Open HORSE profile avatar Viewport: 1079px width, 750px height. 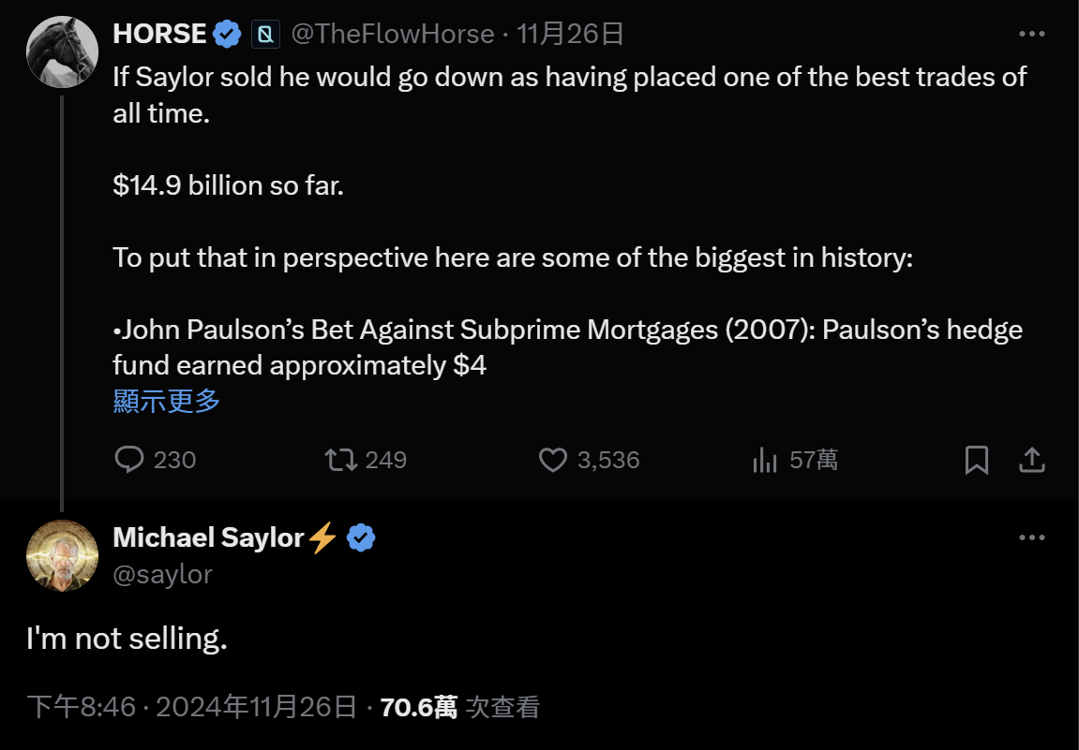click(62, 51)
